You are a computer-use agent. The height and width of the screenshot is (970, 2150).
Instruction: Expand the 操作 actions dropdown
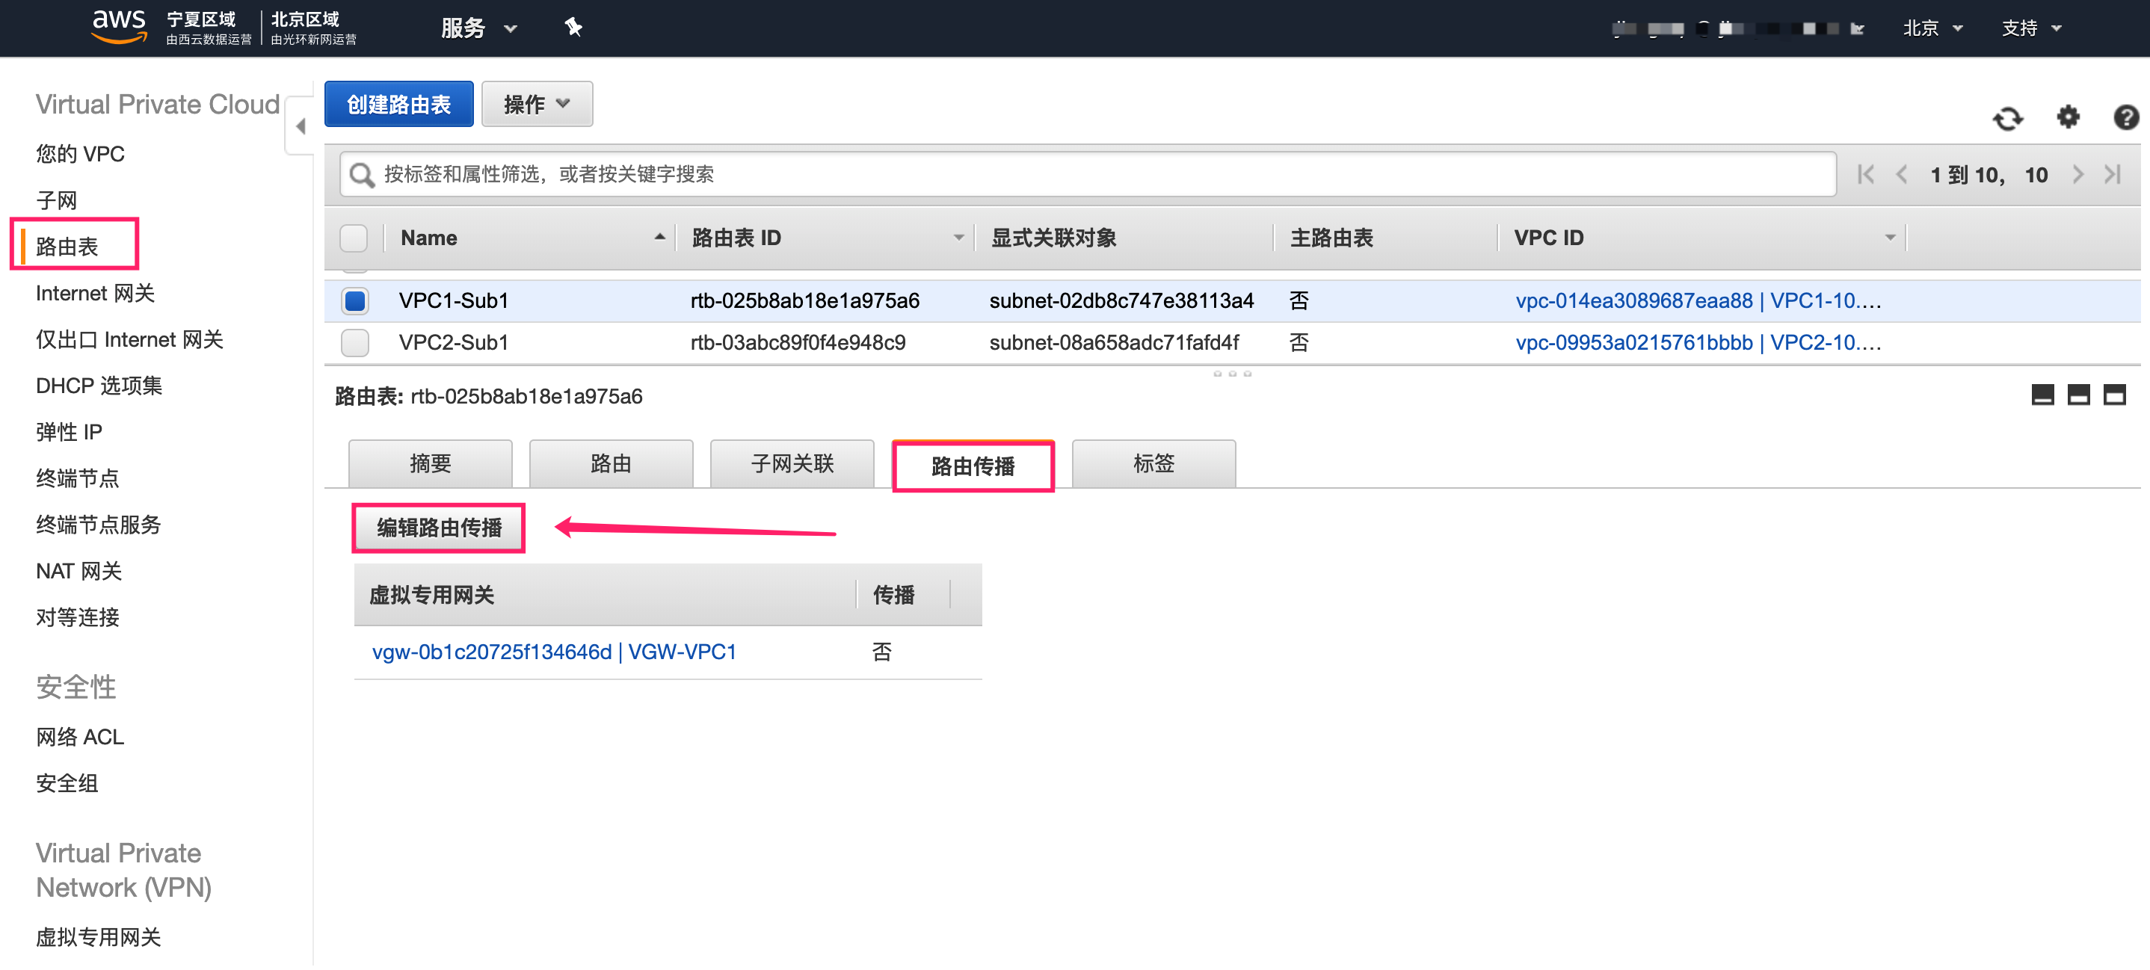pyautogui.click(x=537, y=105)
